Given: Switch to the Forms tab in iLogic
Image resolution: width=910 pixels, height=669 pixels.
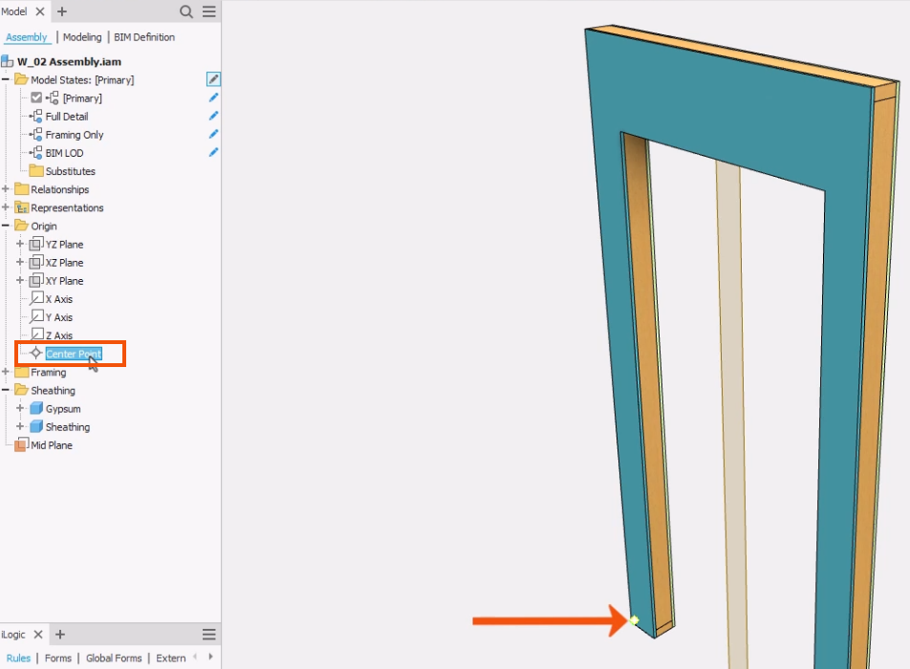Looking at the screenshot, I should [58, 658].
